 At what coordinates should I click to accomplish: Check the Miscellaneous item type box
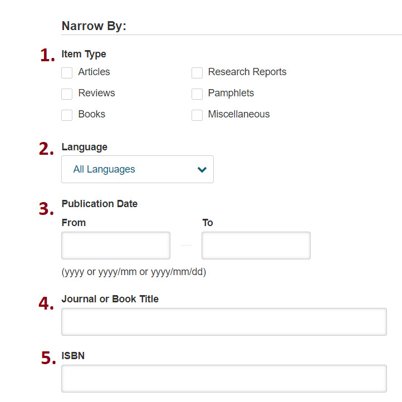tap(197, 115)
